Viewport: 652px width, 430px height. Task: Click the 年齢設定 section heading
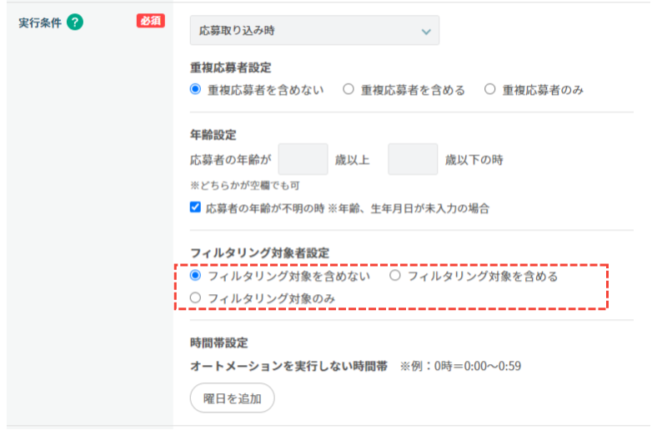pyautogui.click(x=213, y=134)
